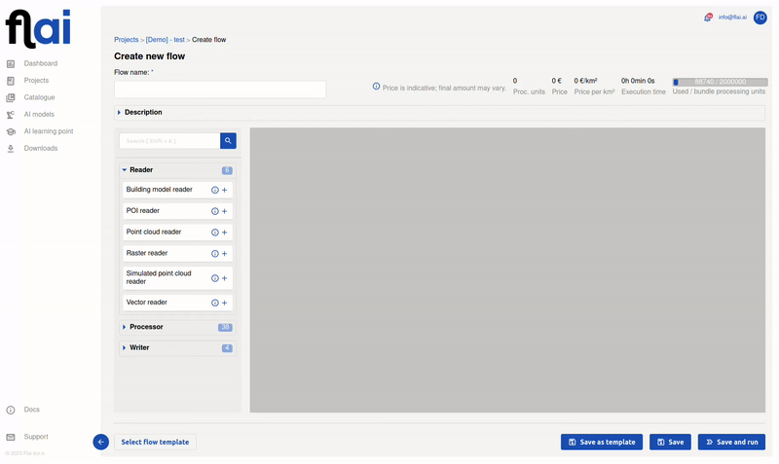The height and width of the screenshot is (464, 779).
Task: Open Catalogue menu item
Action: (39, 98)
